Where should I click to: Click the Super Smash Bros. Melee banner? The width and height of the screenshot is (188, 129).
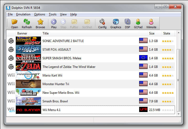click(x=28, y=58)
